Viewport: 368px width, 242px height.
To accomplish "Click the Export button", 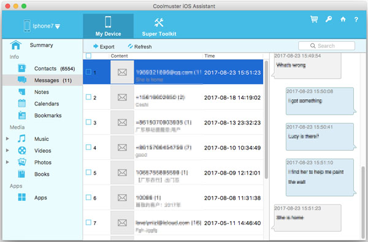I will [104, 47].
